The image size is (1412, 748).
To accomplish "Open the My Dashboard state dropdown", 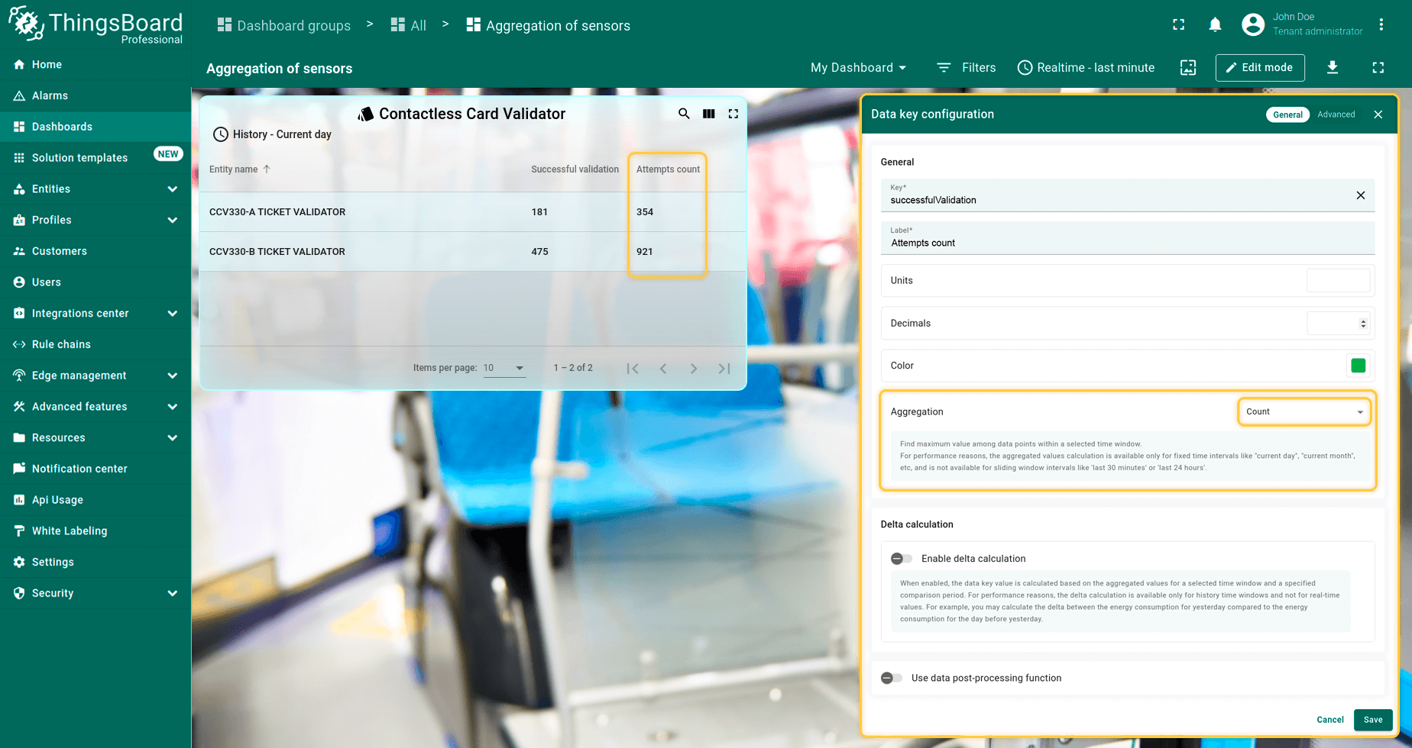I will [x=858, y=68].
